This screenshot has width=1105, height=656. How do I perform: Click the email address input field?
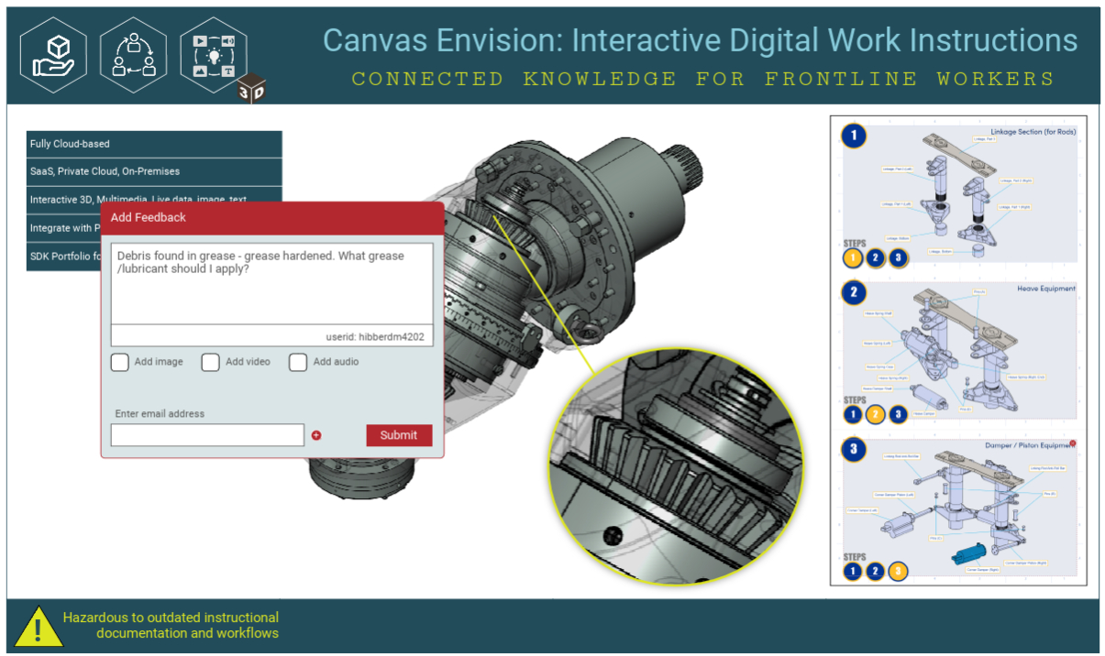[x=207, y=435]
